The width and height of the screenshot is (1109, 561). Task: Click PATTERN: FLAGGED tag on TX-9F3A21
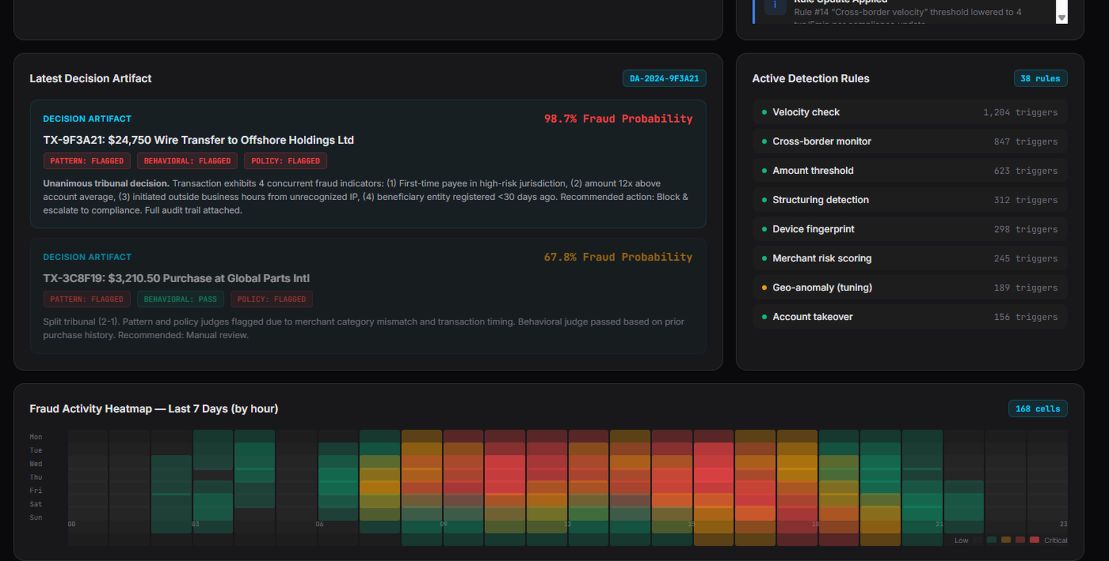click(x=87, y=161)
